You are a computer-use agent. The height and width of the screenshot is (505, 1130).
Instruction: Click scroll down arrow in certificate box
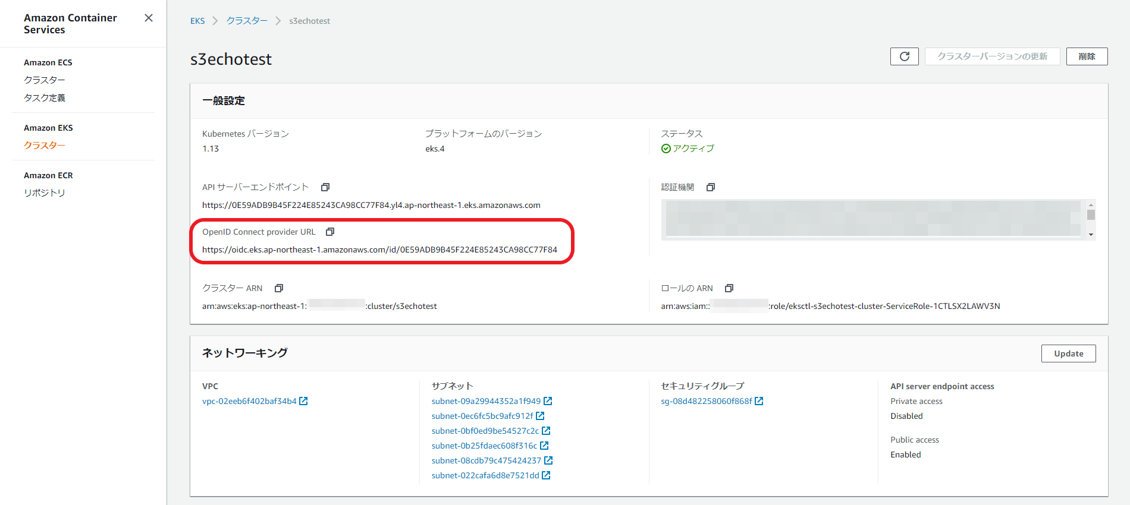point(1091,235)
